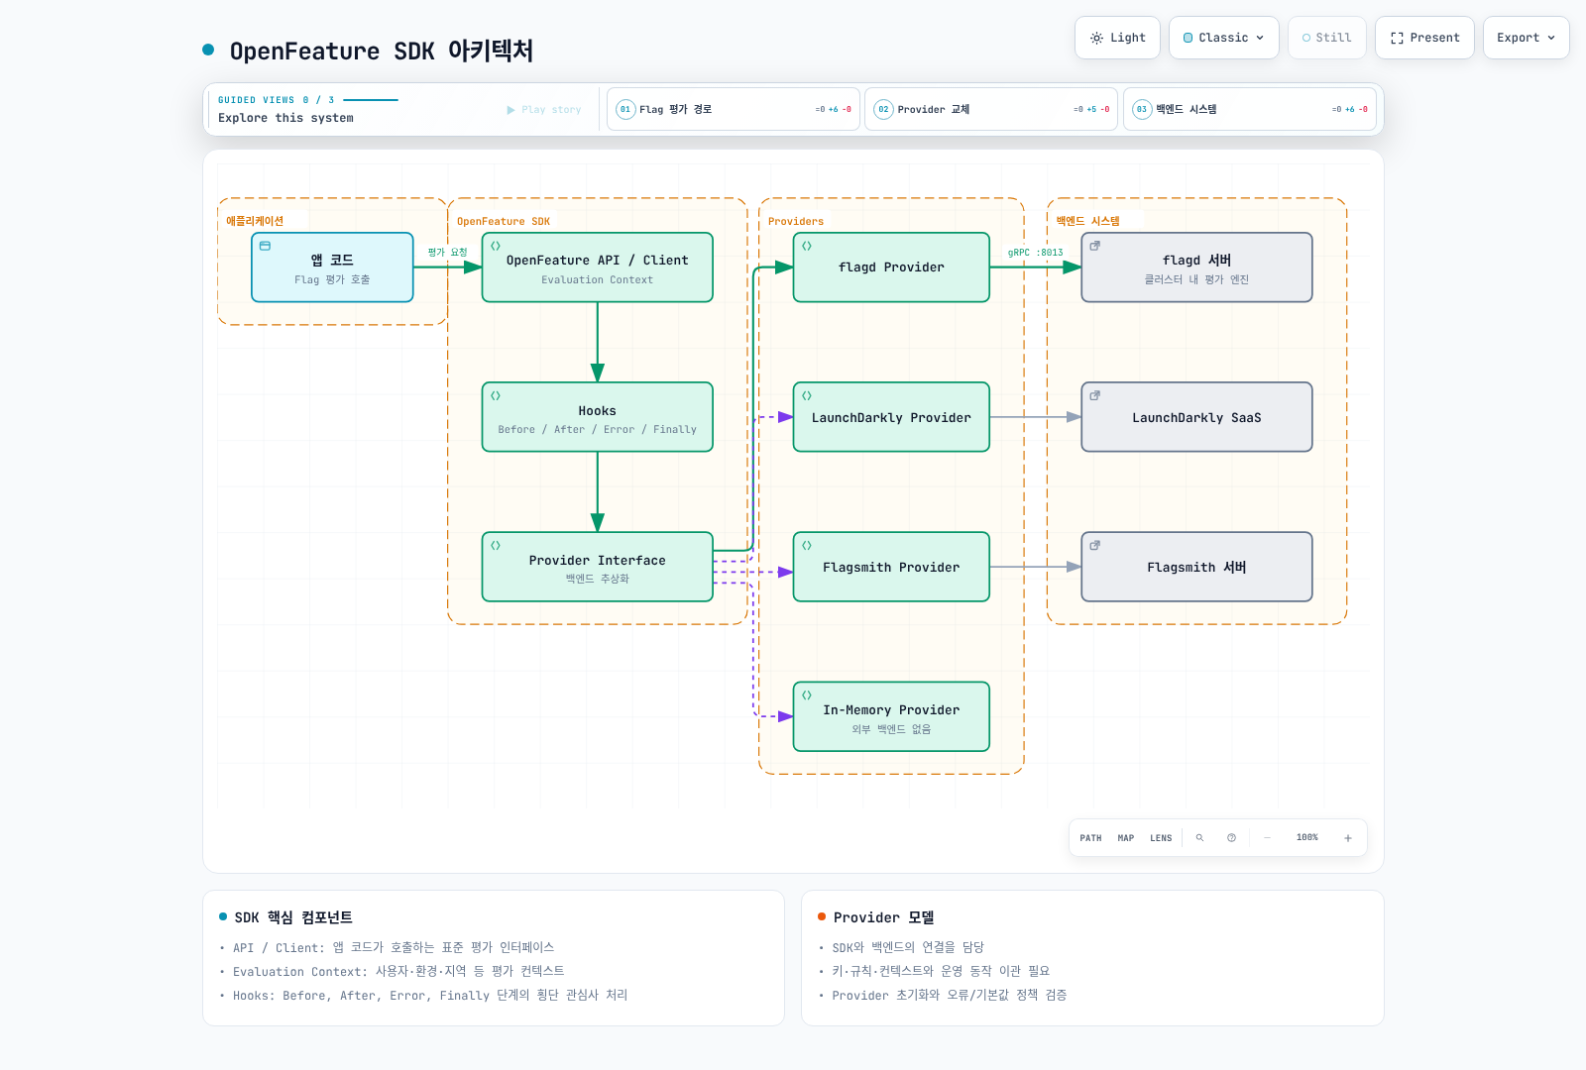
Task: Click the code icon on LaunchDarkly Provider node
Action: tap(807, 395)
